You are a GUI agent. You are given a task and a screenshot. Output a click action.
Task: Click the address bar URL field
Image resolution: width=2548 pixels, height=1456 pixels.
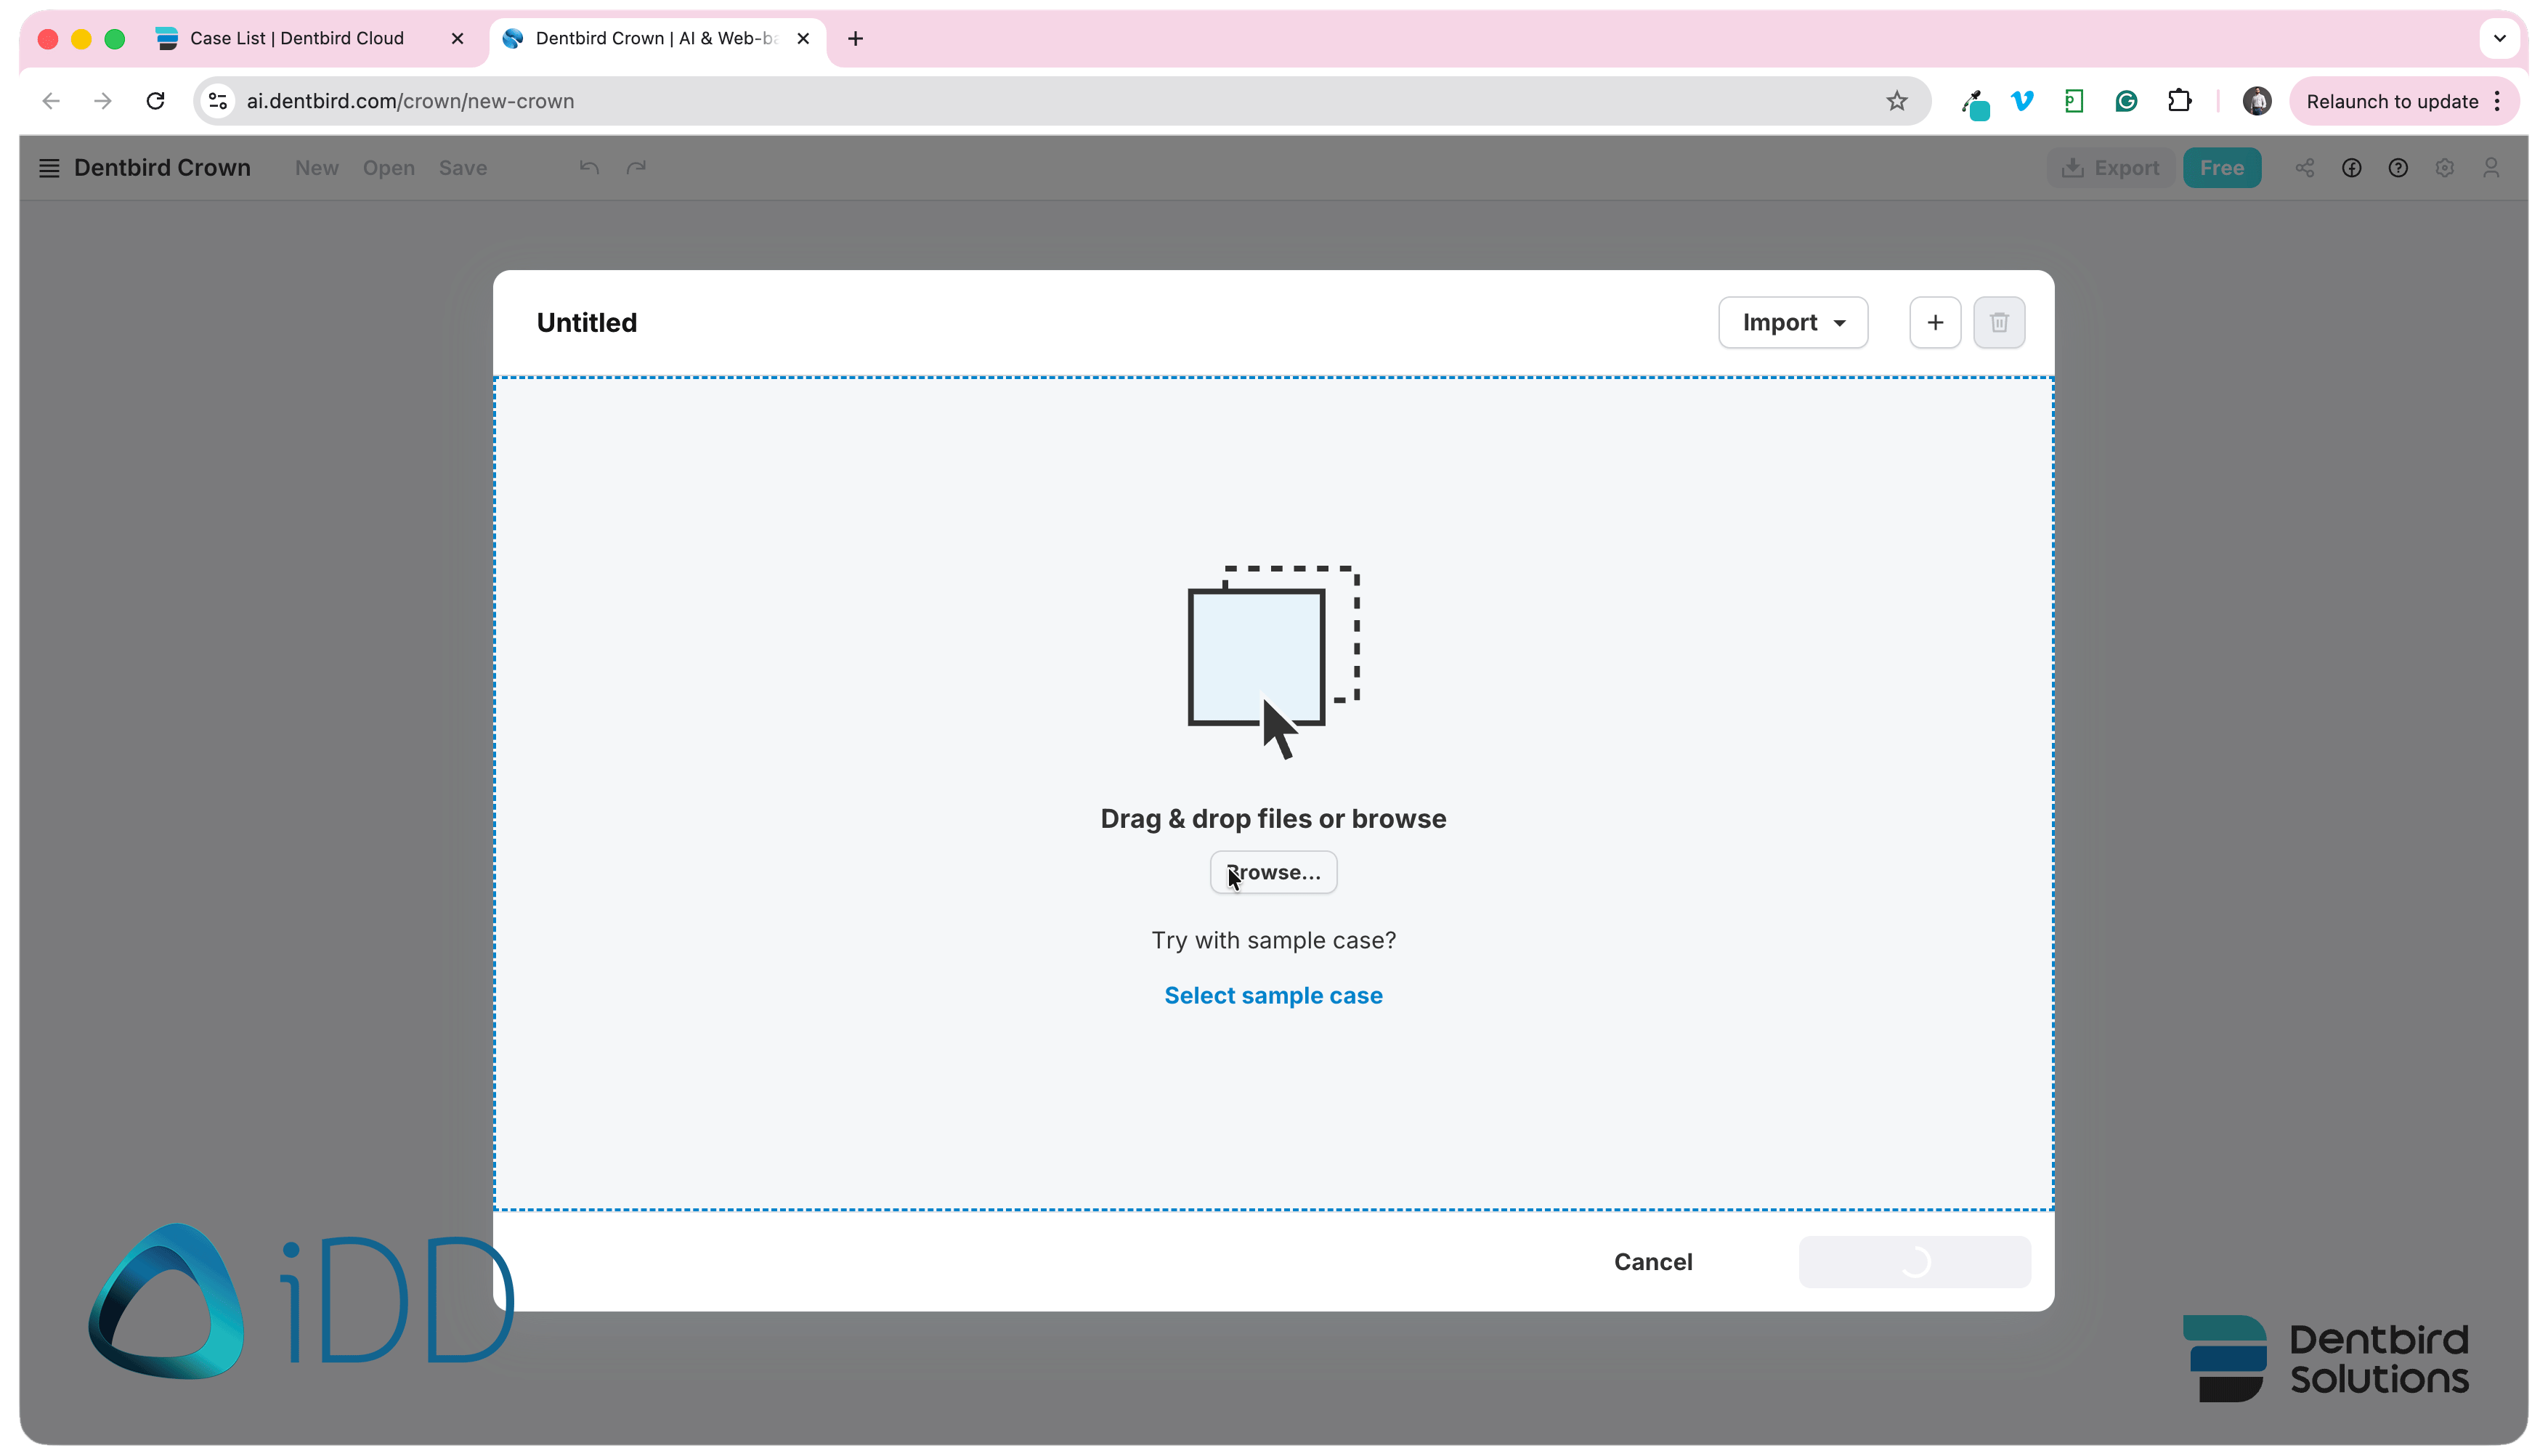click(x=1050, y=101)
